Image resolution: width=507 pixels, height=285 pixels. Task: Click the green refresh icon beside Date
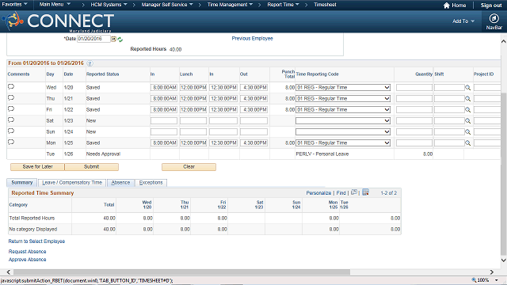120,40
